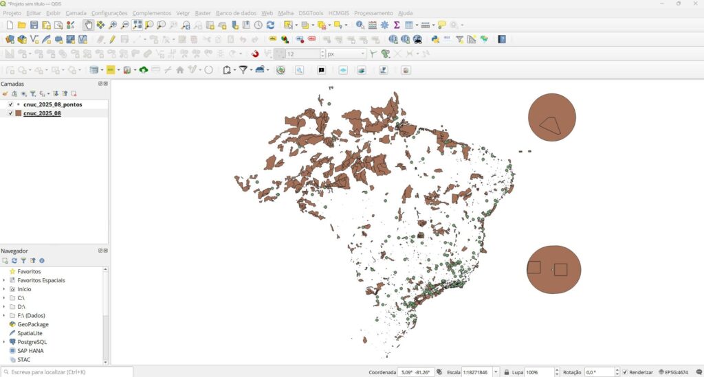
Task: Open a project with the folder icon
Action: 21,25
